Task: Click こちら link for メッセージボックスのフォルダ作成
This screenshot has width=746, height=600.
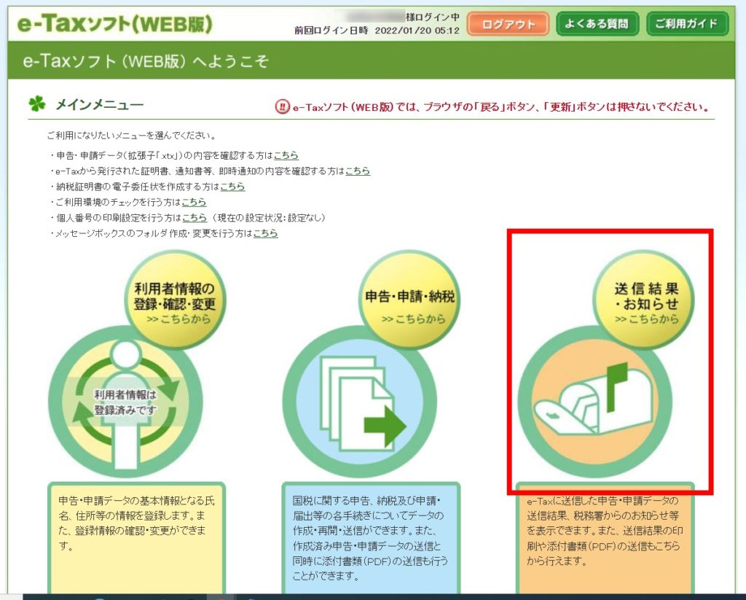Action: [265, 233]
